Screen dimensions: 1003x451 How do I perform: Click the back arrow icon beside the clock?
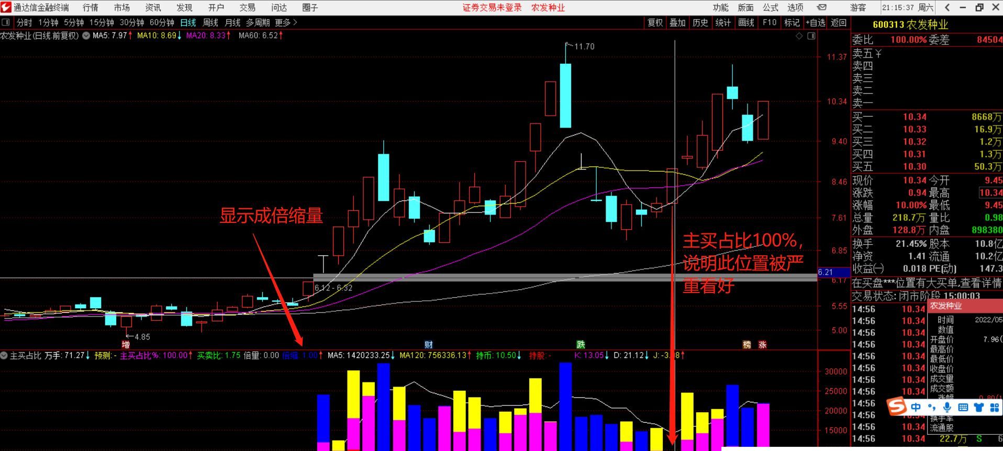click(947, 7)
